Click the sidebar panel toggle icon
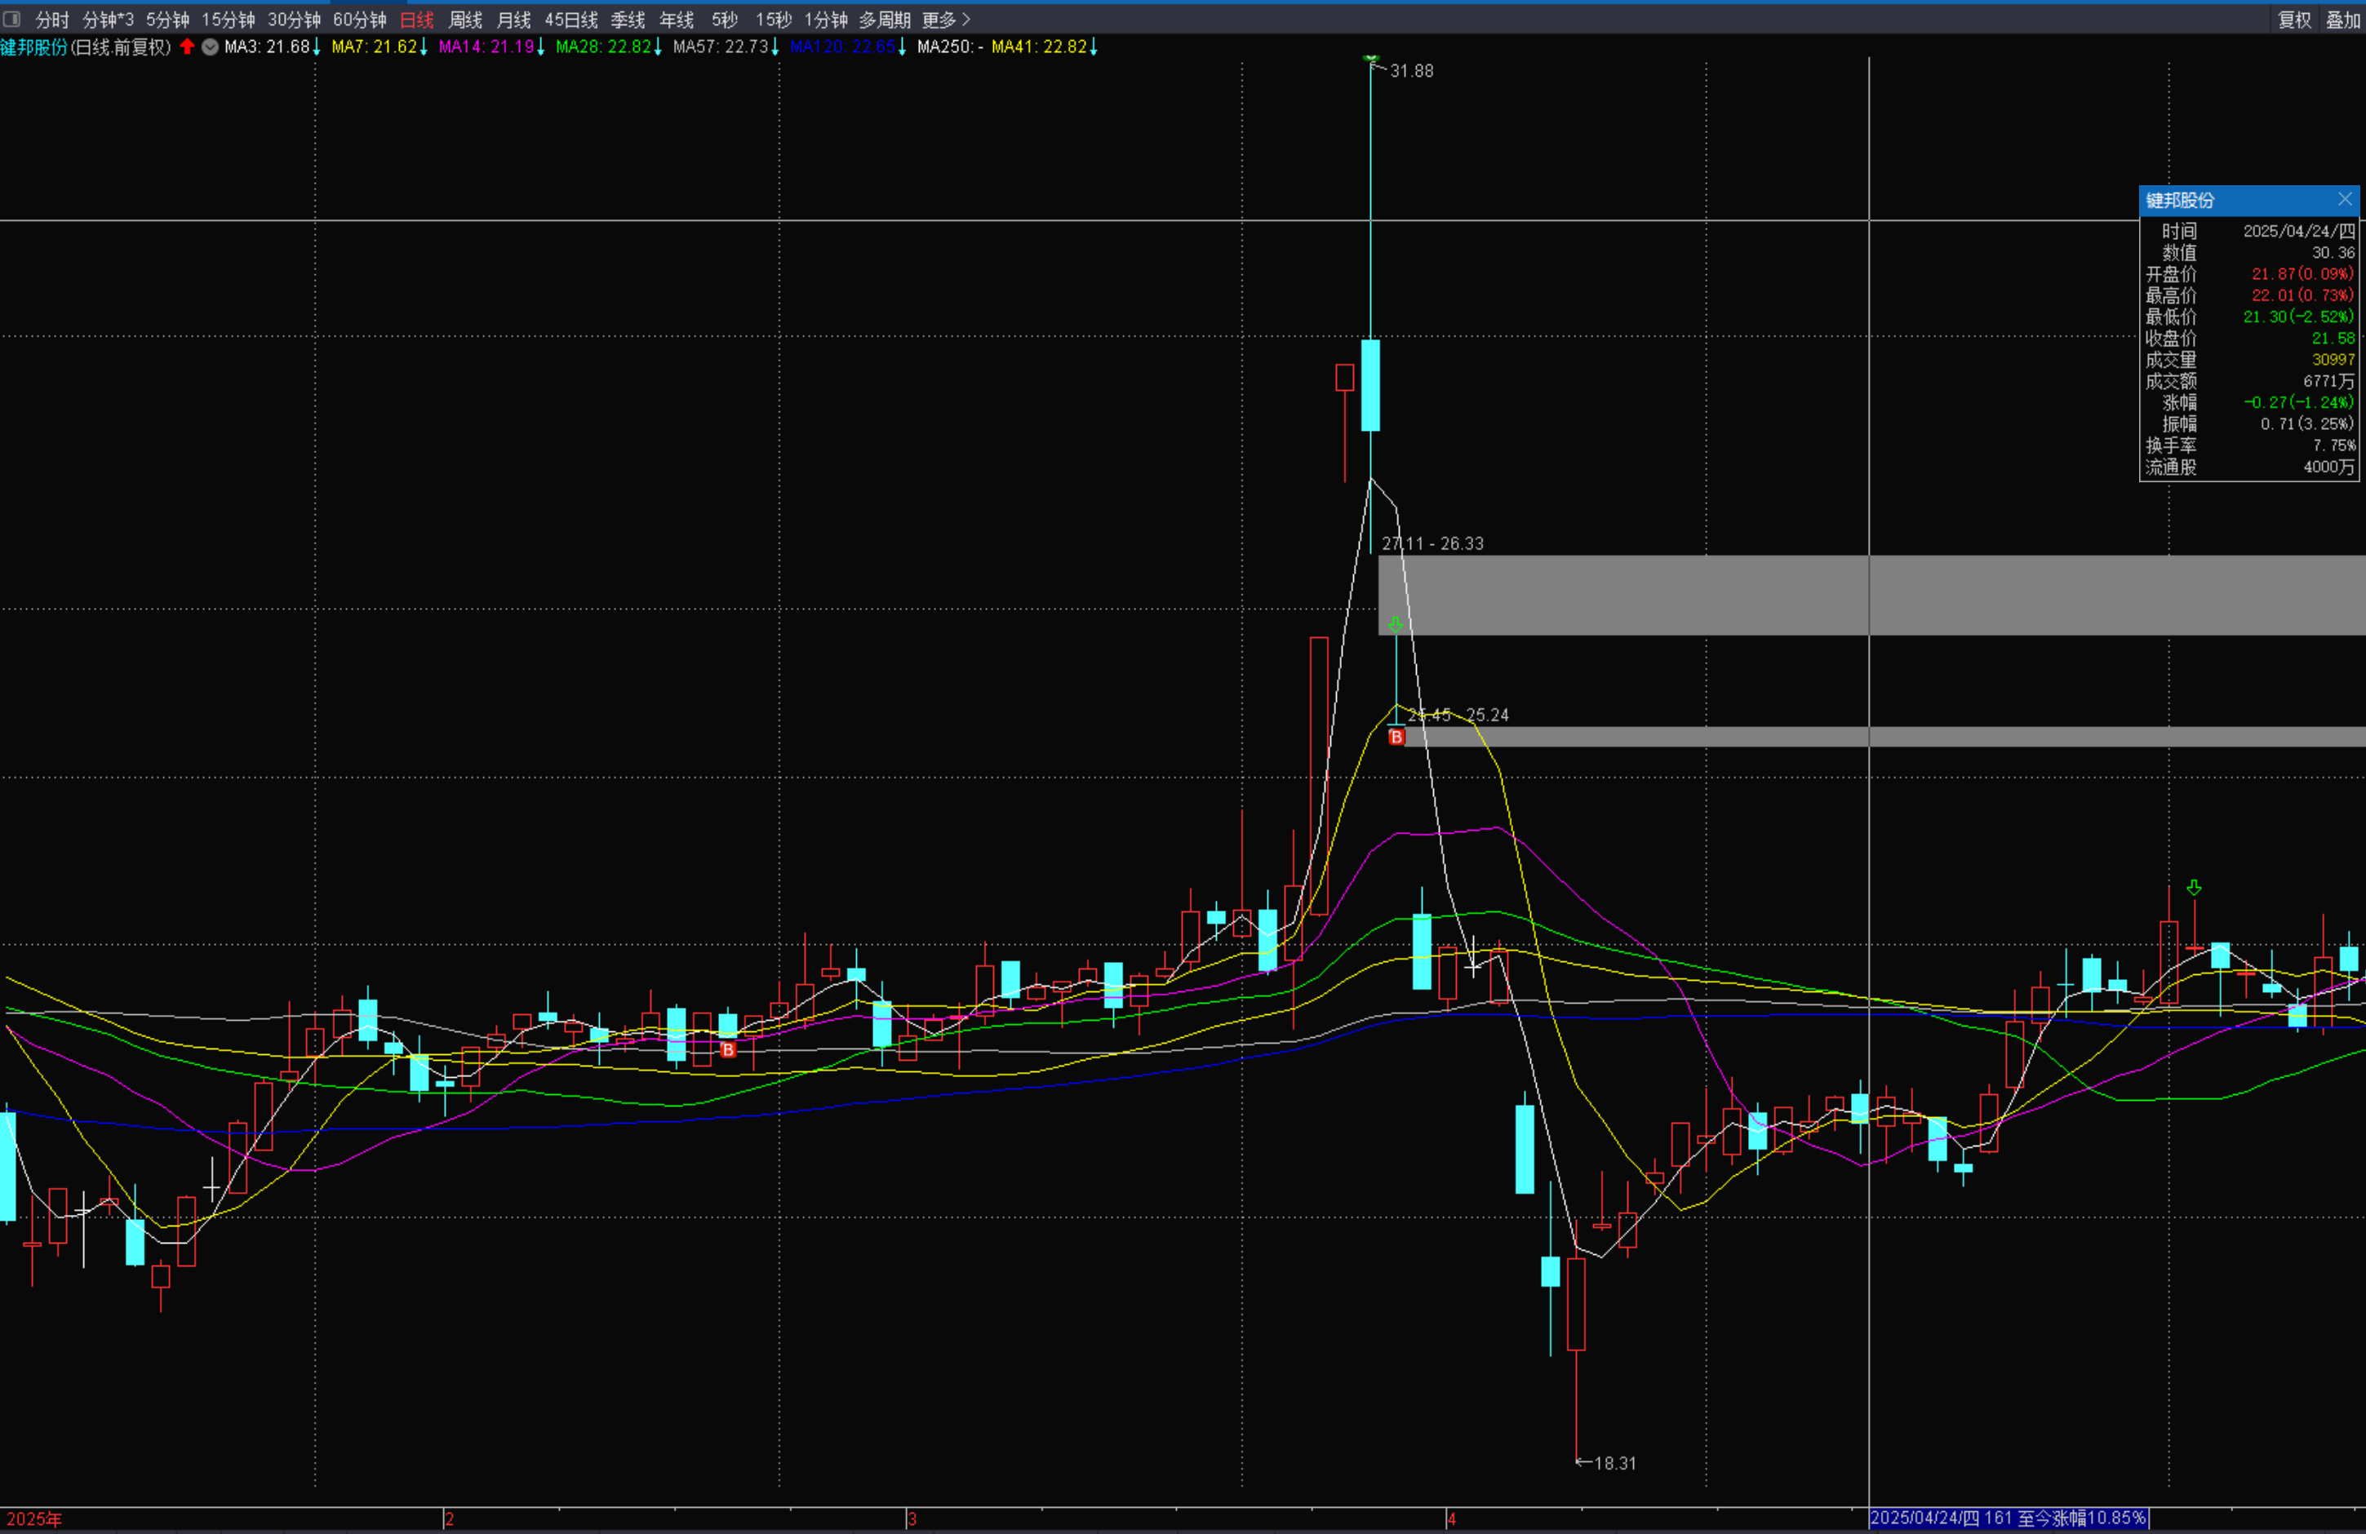2366x1534 pixels. pyautogui.click(x=12, y=19)
